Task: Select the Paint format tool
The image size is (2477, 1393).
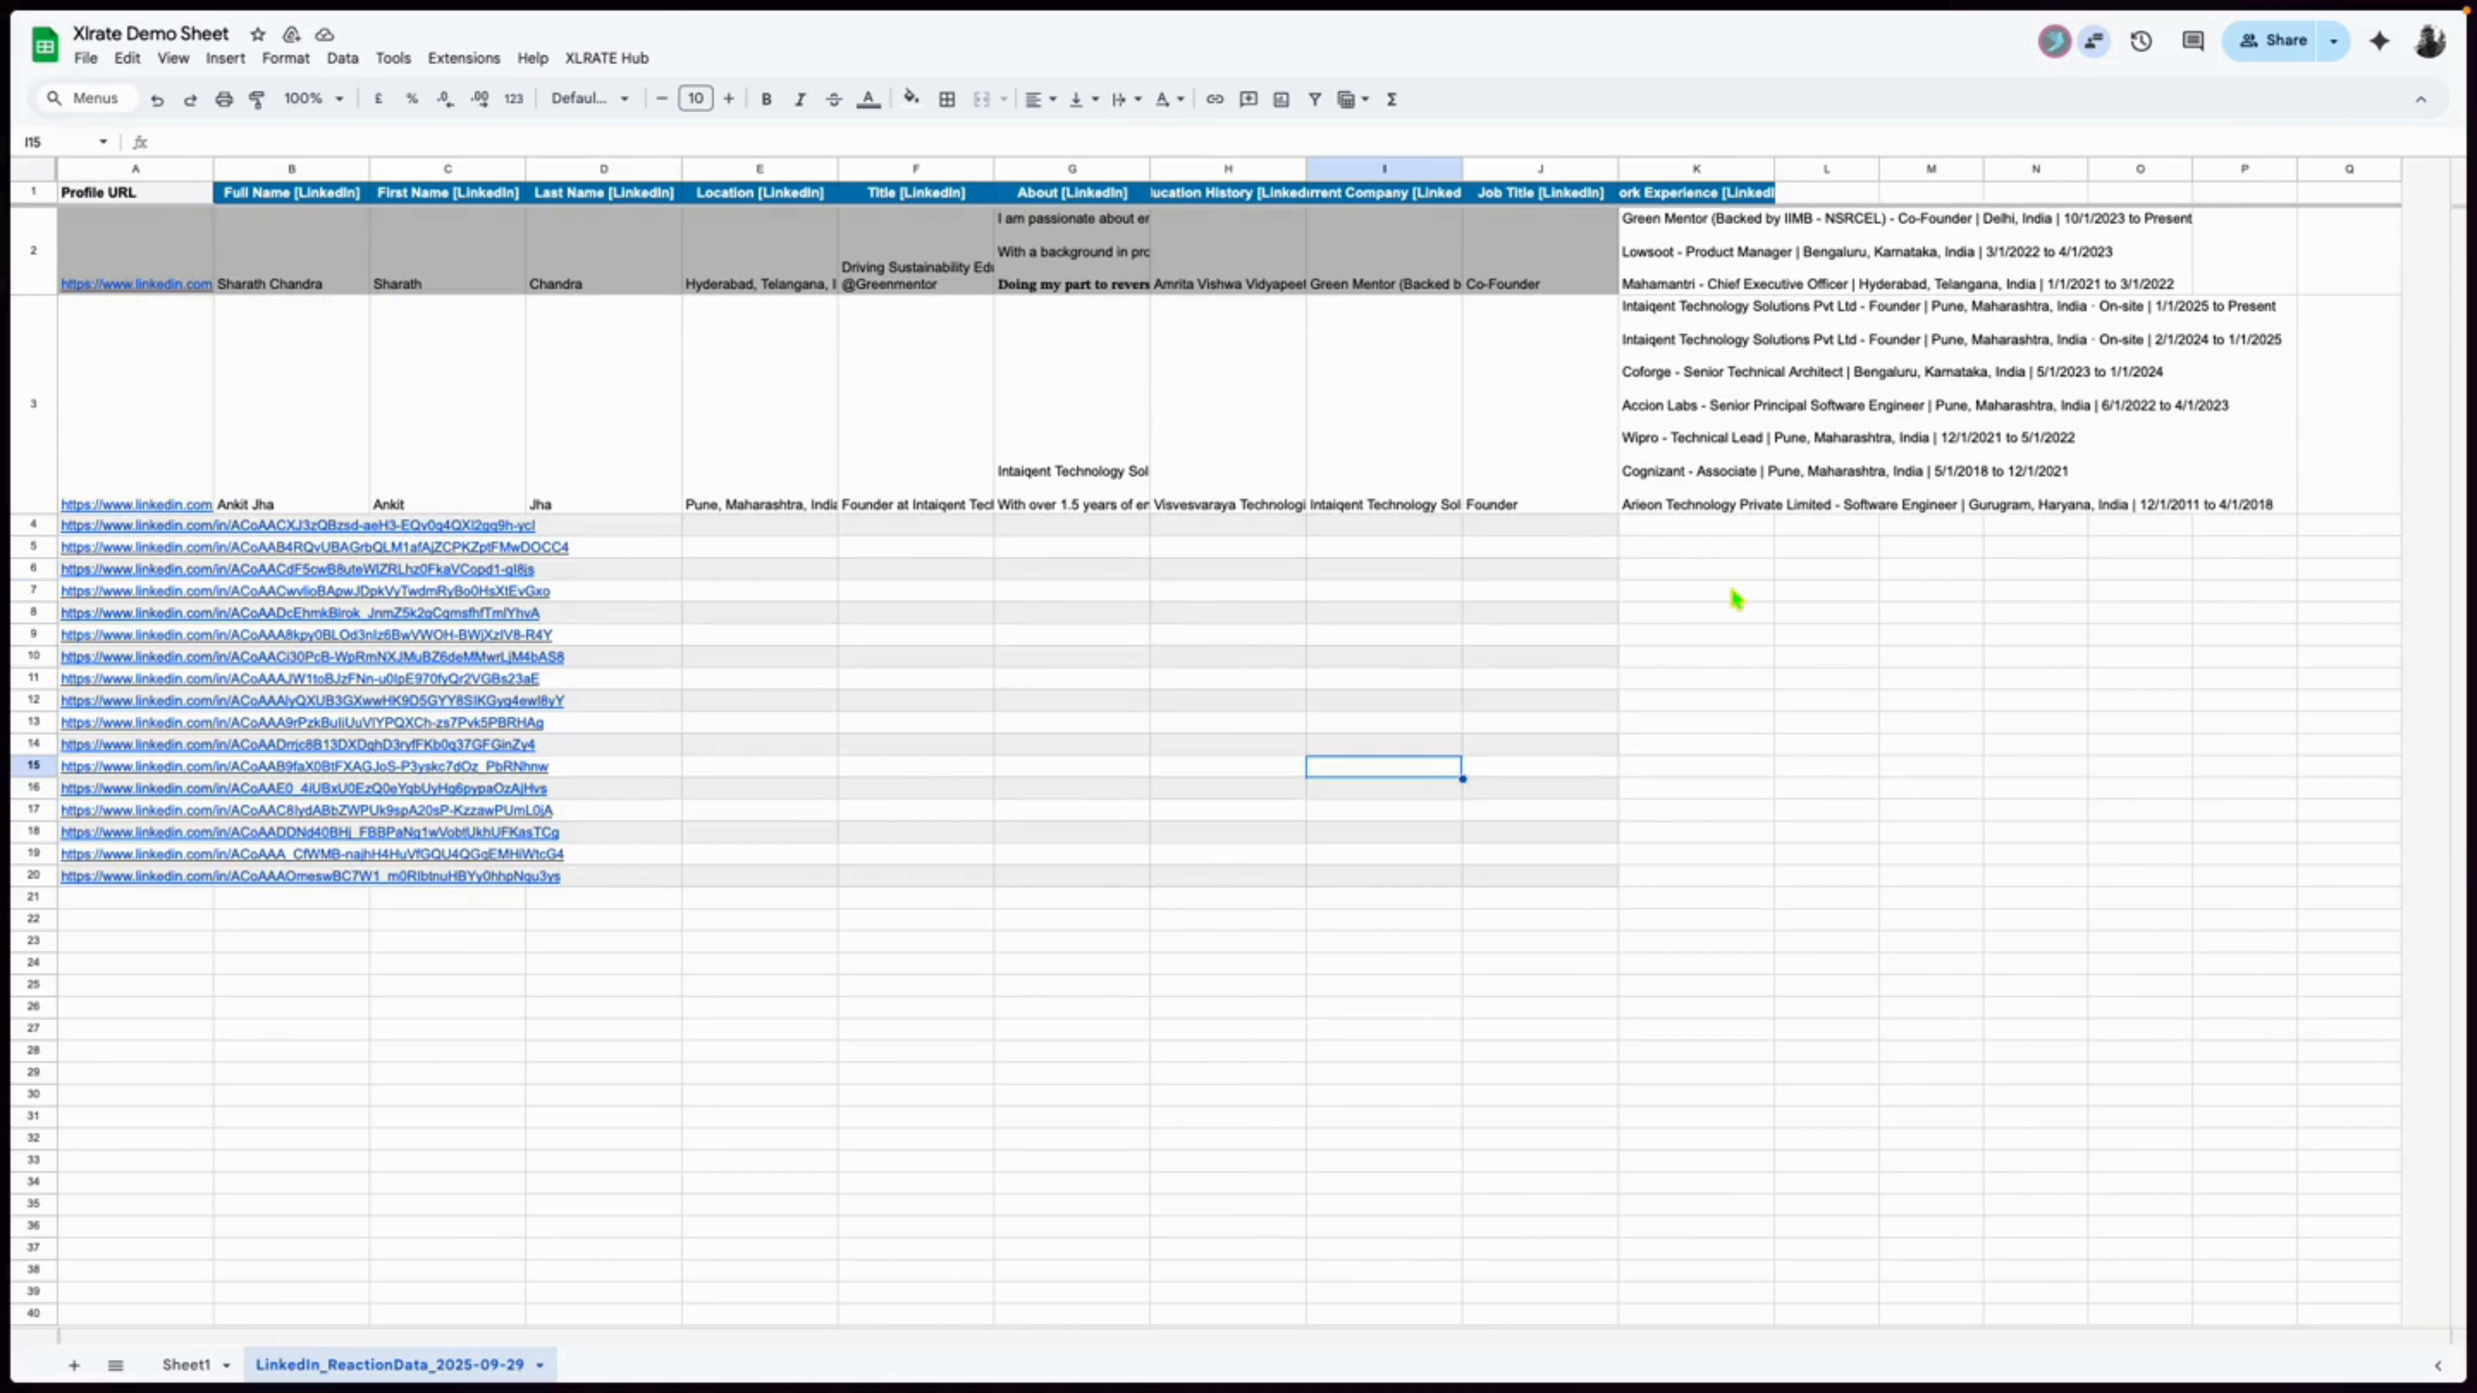Action: coord(257,99)
